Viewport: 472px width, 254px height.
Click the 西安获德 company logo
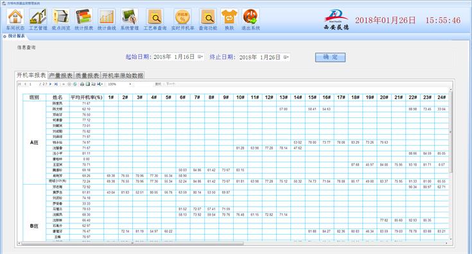(336, 20)
